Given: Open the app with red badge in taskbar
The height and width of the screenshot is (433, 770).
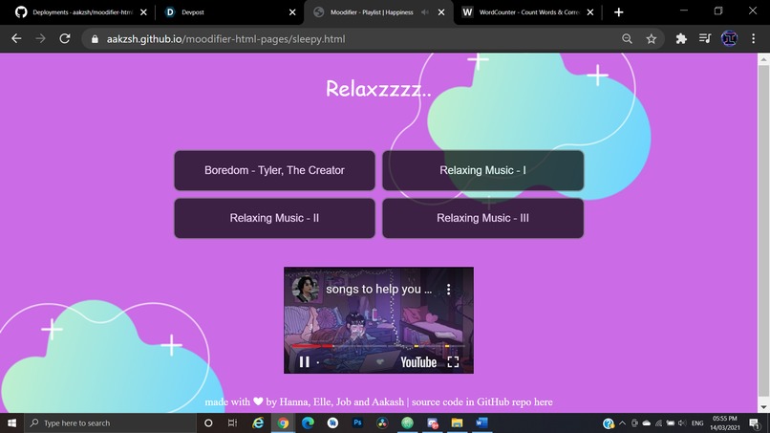Looking at the screenshot, I should click(x=432, y=422).
